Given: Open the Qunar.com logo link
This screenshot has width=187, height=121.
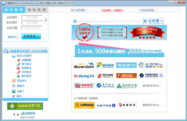Looking at the screenshot, I should coord(84,65).
